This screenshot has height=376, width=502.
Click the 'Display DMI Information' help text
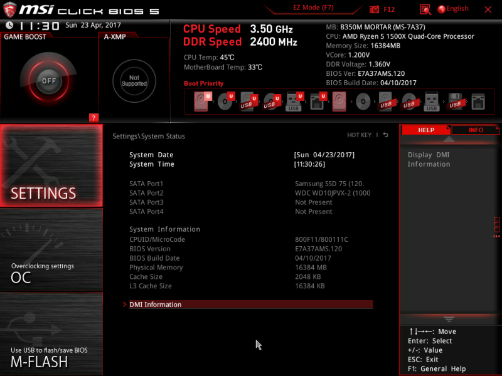click(429, 160)
